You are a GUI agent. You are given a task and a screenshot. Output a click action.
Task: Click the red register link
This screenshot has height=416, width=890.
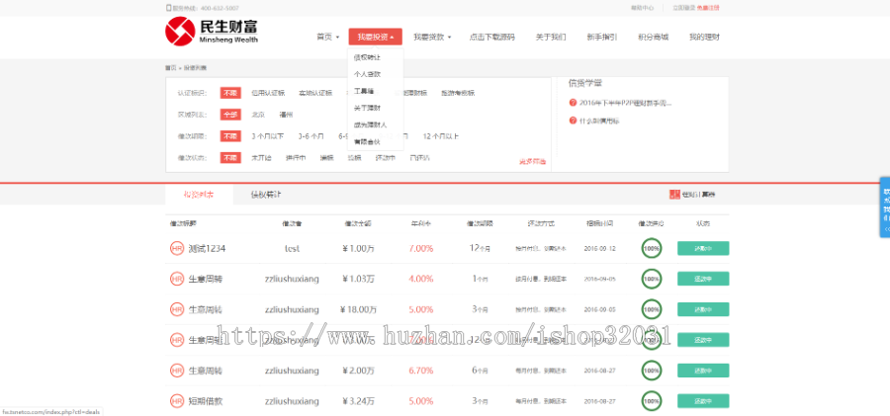708,8
